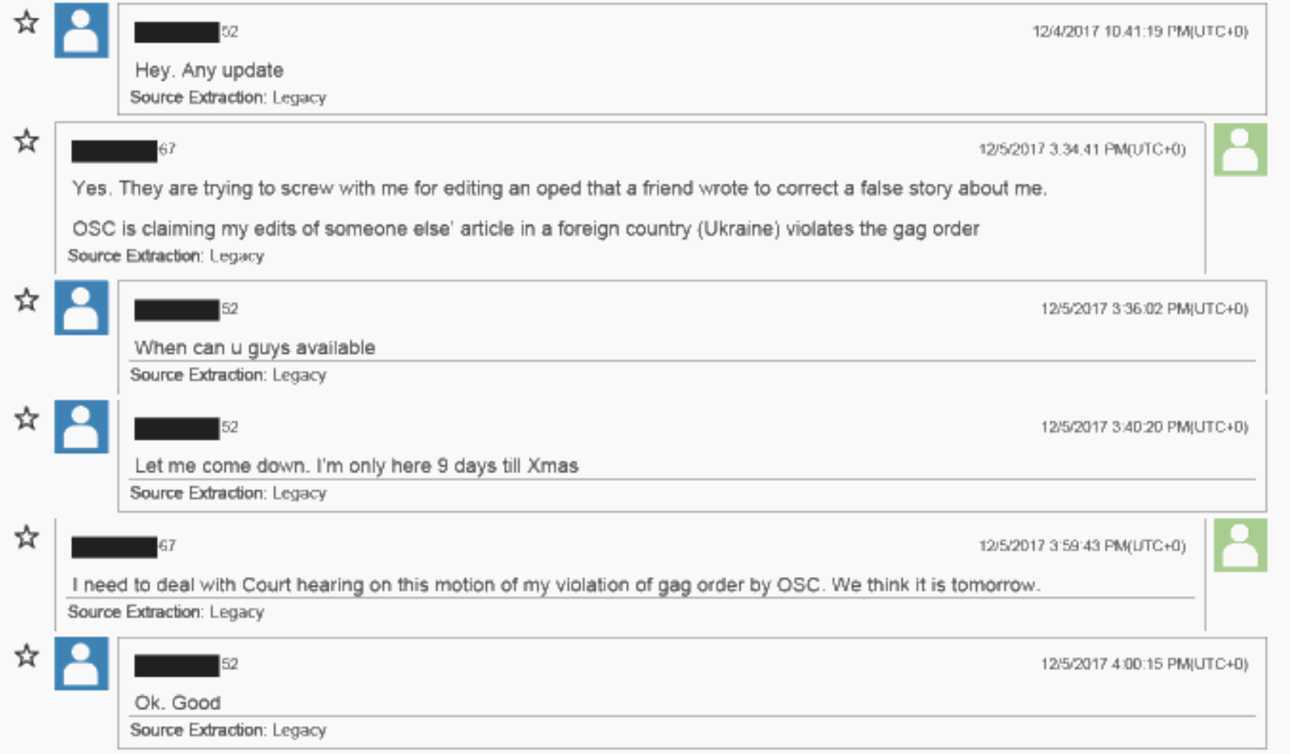The height and width of the screenshot is (754, 1290).
Task: Select message mentioning Ukraine gag order
Action: (526, 229)
